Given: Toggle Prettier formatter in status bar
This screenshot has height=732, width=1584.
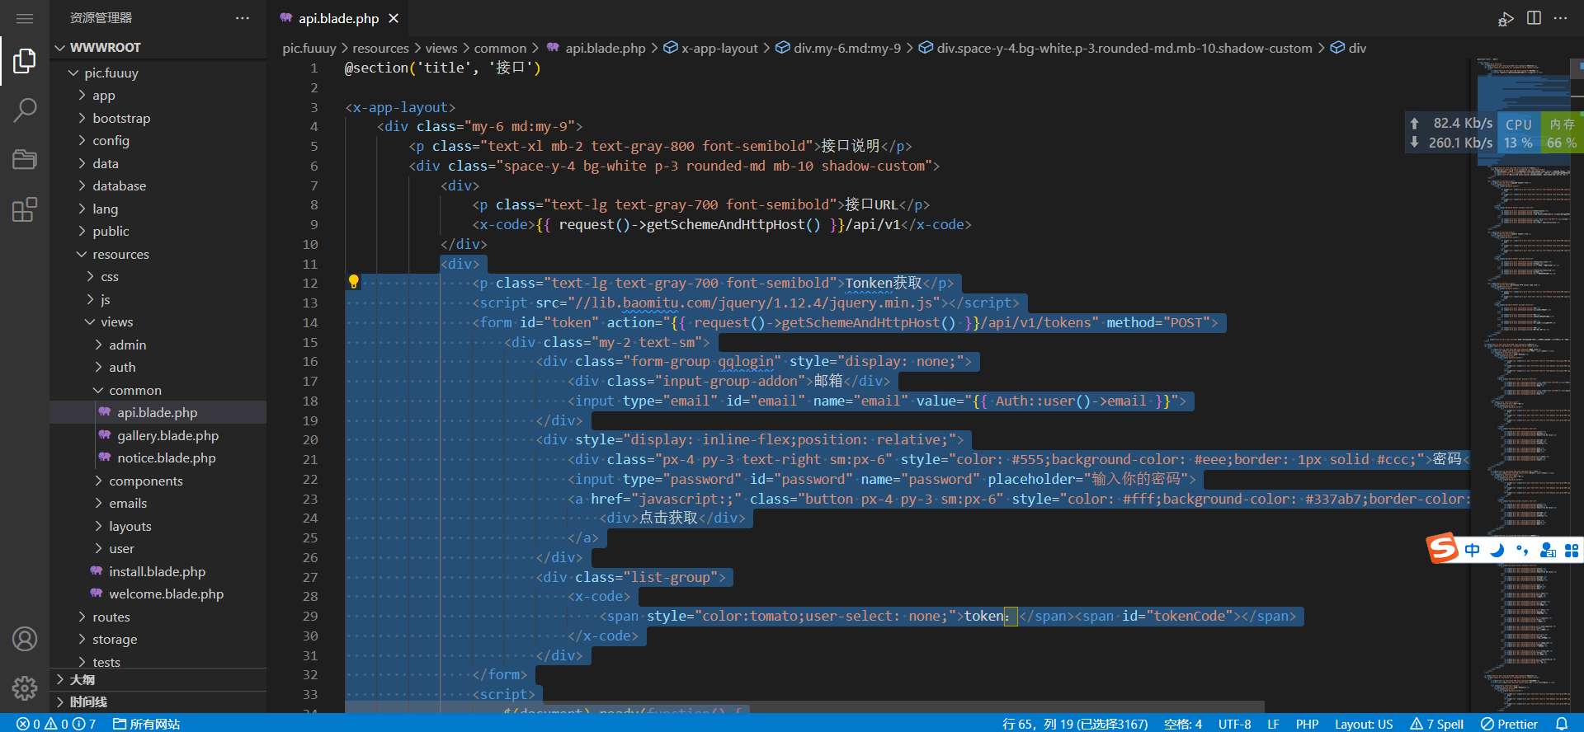Looking at the screenshot, I should [x=1509, y=724].
